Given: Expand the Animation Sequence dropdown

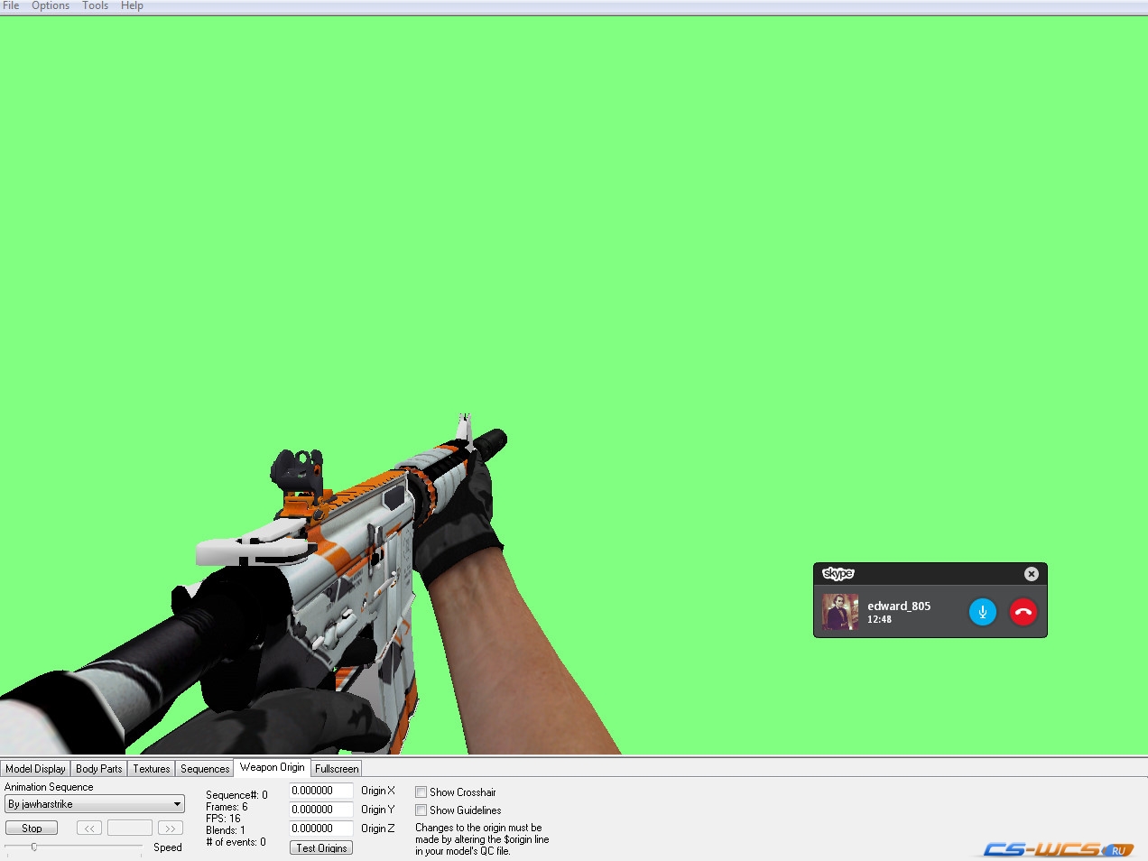Looking at the screenshot, I should (x=94, y=804).
